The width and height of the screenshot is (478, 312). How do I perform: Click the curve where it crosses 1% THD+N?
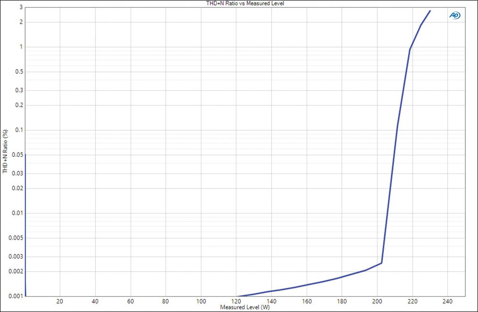[x=410, y=47]
